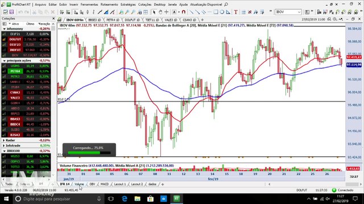The height and width of the screenshot is (204, 364).
Task: Open the IBOV asset combo box
Action: click(288, 12)
